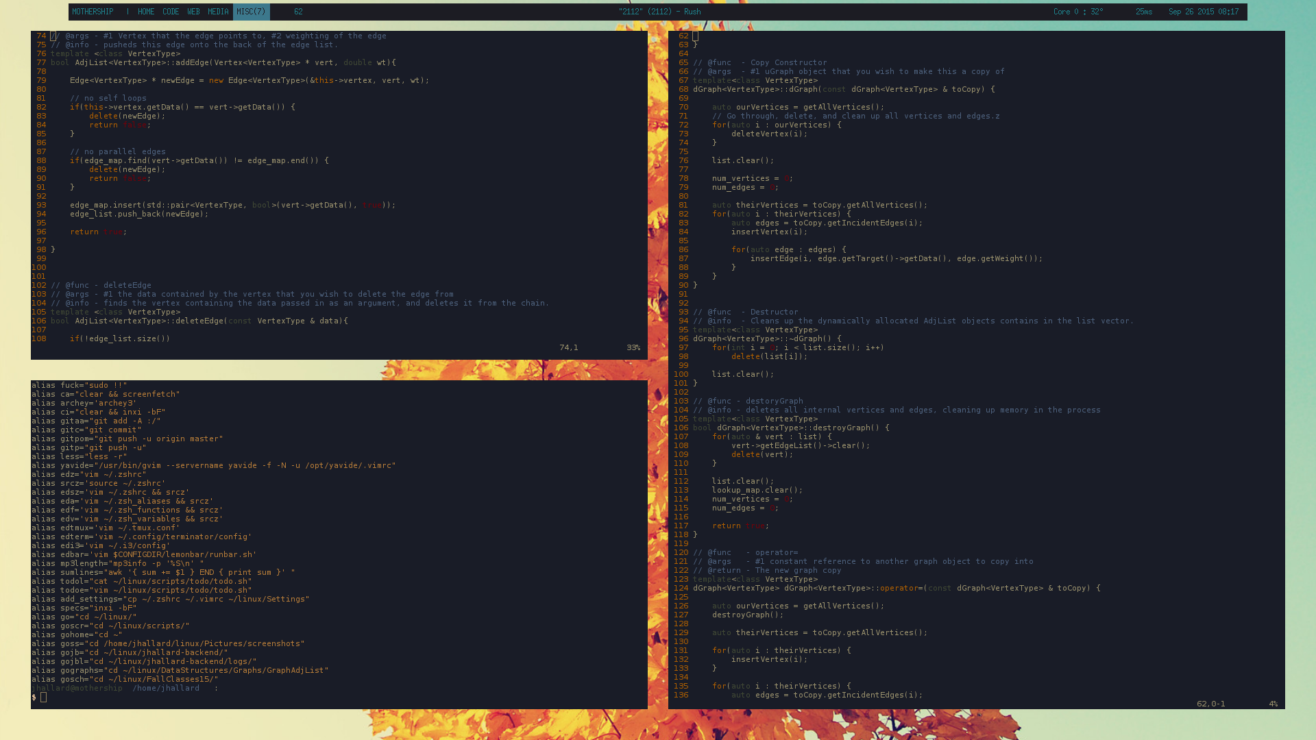Switch to the CODE workspace
Image resolution: width=1316 pixels, height=740 pixels.
point(171,12)
